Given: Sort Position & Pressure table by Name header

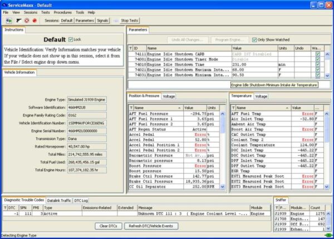Looking at the screenshot, I should click(158, 108).
